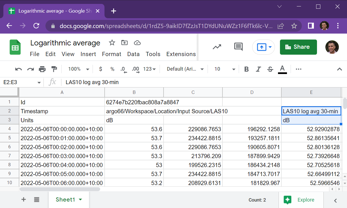Toggle strikethrough formatting
Image resolution: width=347 pixels, height=208 pixels.
click(x=270, y=69)
